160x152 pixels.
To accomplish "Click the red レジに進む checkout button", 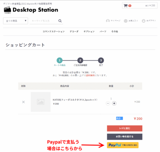I will pyautogui.click(x=125, y=128).
